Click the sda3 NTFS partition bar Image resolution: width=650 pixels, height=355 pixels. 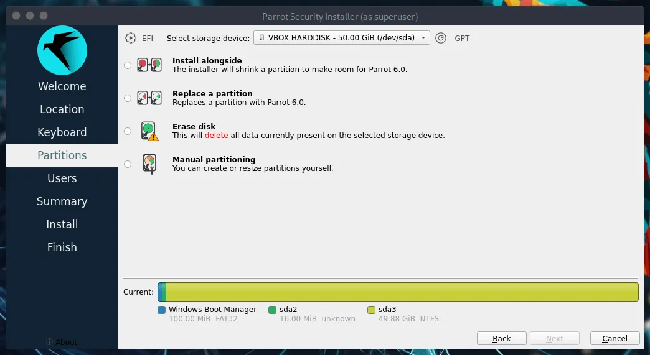(402, 292)
